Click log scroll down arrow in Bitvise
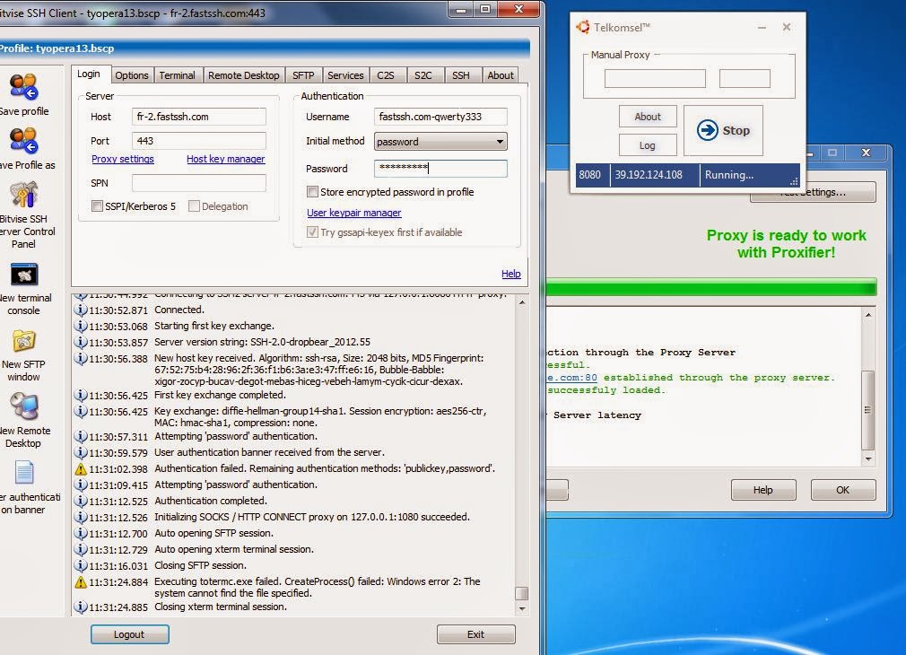This screenshot has width=906, height=655. pyautogui.click(x=522, y=608)
